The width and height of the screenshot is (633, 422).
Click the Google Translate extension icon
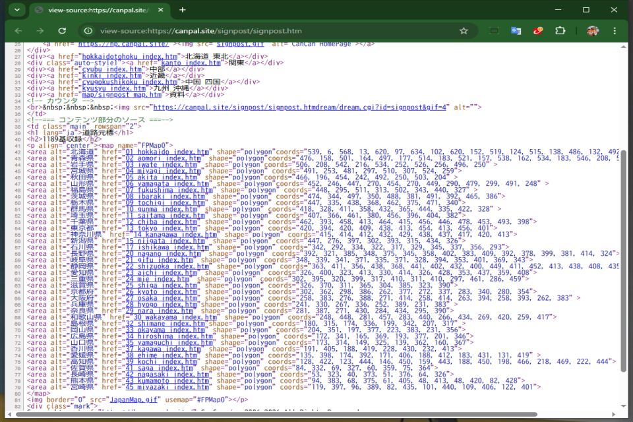tap(516, 31)
